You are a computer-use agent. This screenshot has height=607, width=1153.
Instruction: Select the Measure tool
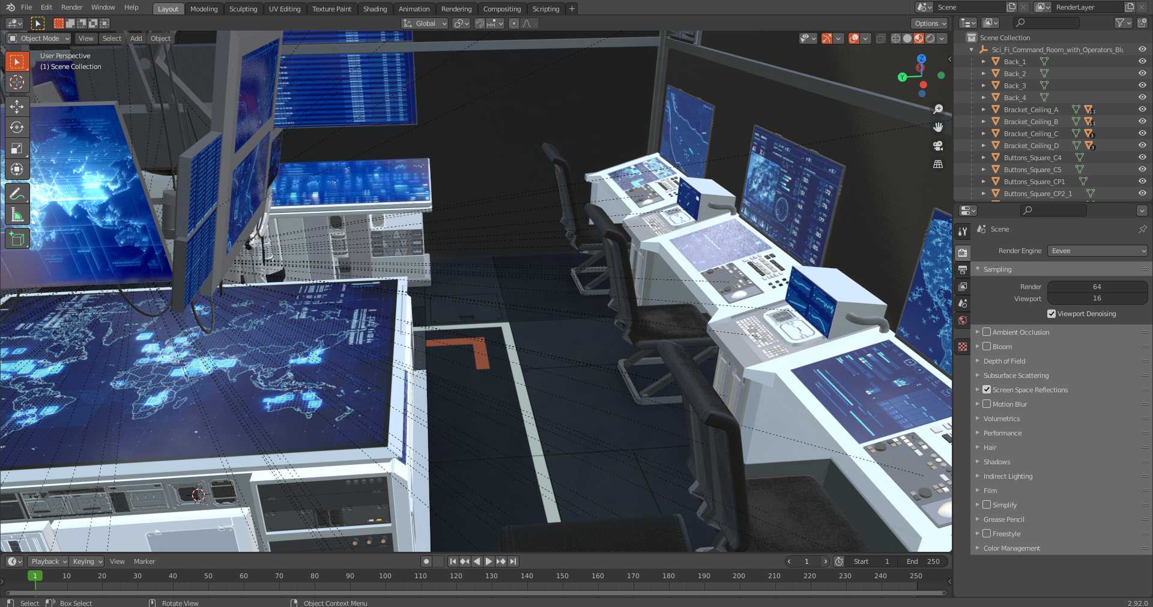click(17, 215)
